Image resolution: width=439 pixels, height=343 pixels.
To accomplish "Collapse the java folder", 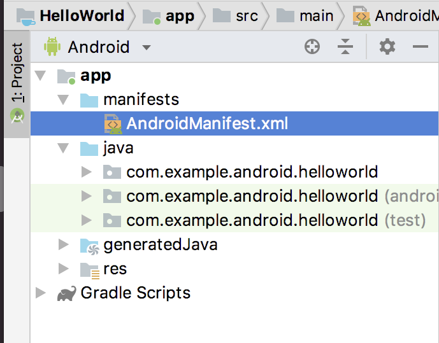I will coord(63,148).
